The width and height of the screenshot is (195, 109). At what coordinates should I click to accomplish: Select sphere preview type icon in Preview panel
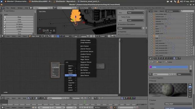pyautogui.click(x=190, y=87)
